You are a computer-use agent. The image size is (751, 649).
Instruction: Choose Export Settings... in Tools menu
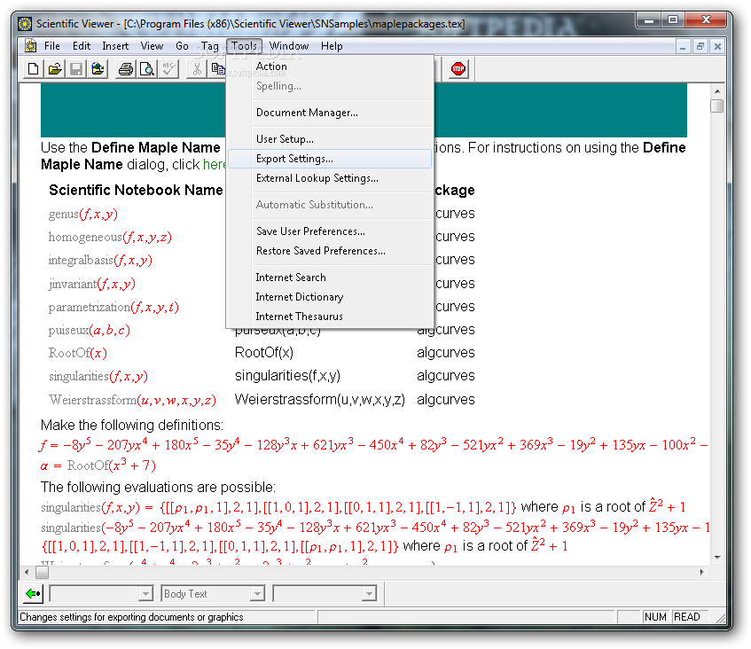[330, 159]
